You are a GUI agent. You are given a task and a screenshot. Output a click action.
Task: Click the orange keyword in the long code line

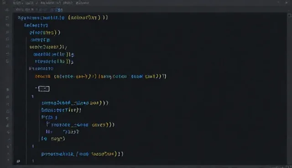tap(42, 77)
